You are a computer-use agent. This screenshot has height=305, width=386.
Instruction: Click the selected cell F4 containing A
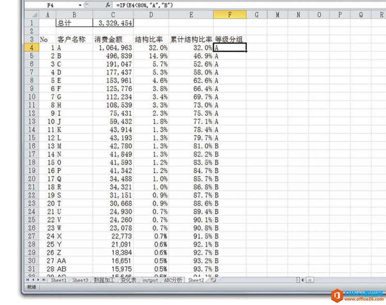[x=229, y=48]
